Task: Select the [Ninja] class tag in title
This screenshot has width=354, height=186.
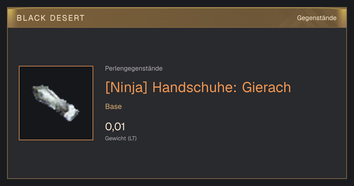Action: click(126, 88)
